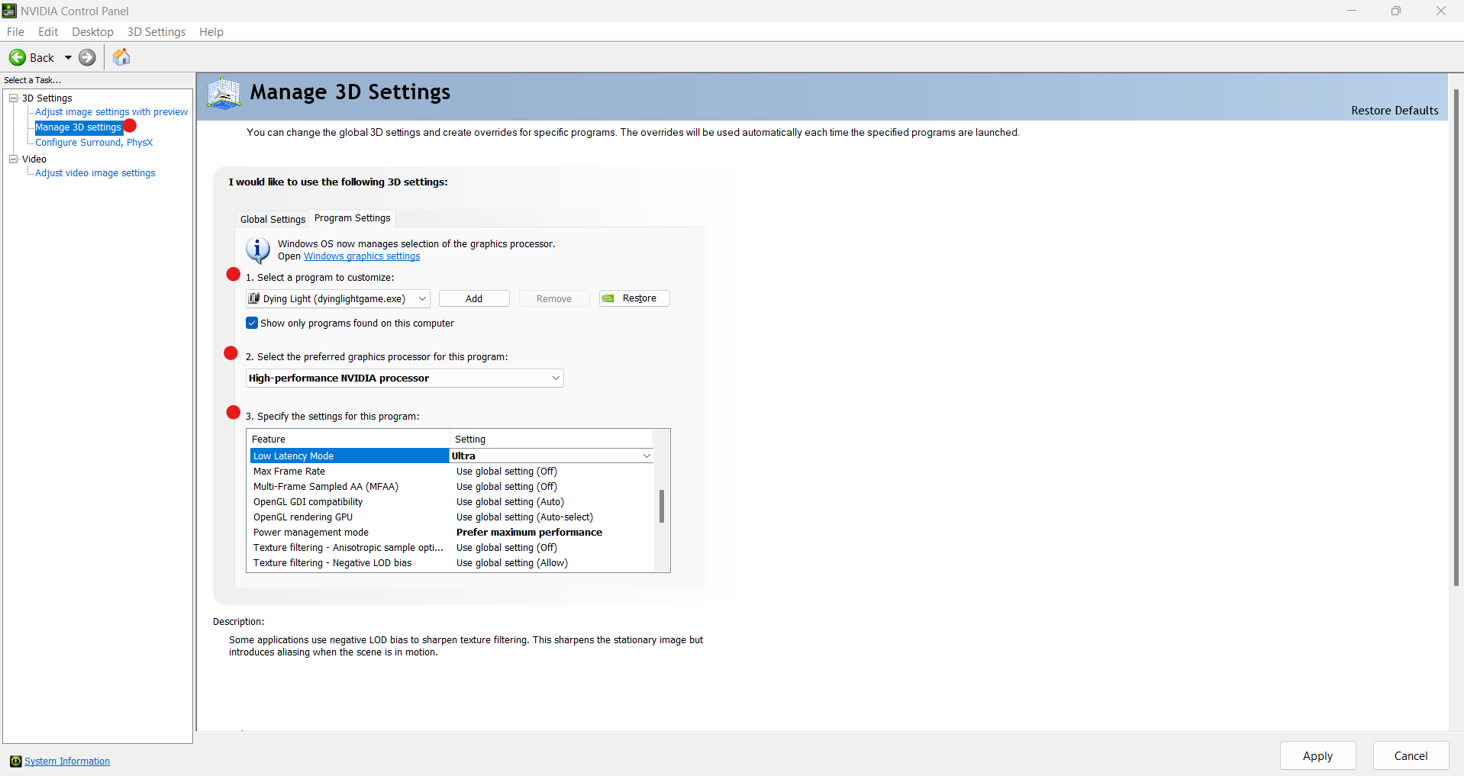Image resolution: width=1464 pixels, height=776 pixels.
Task: Click the System Information icon
Action: [x=15, y=762]
